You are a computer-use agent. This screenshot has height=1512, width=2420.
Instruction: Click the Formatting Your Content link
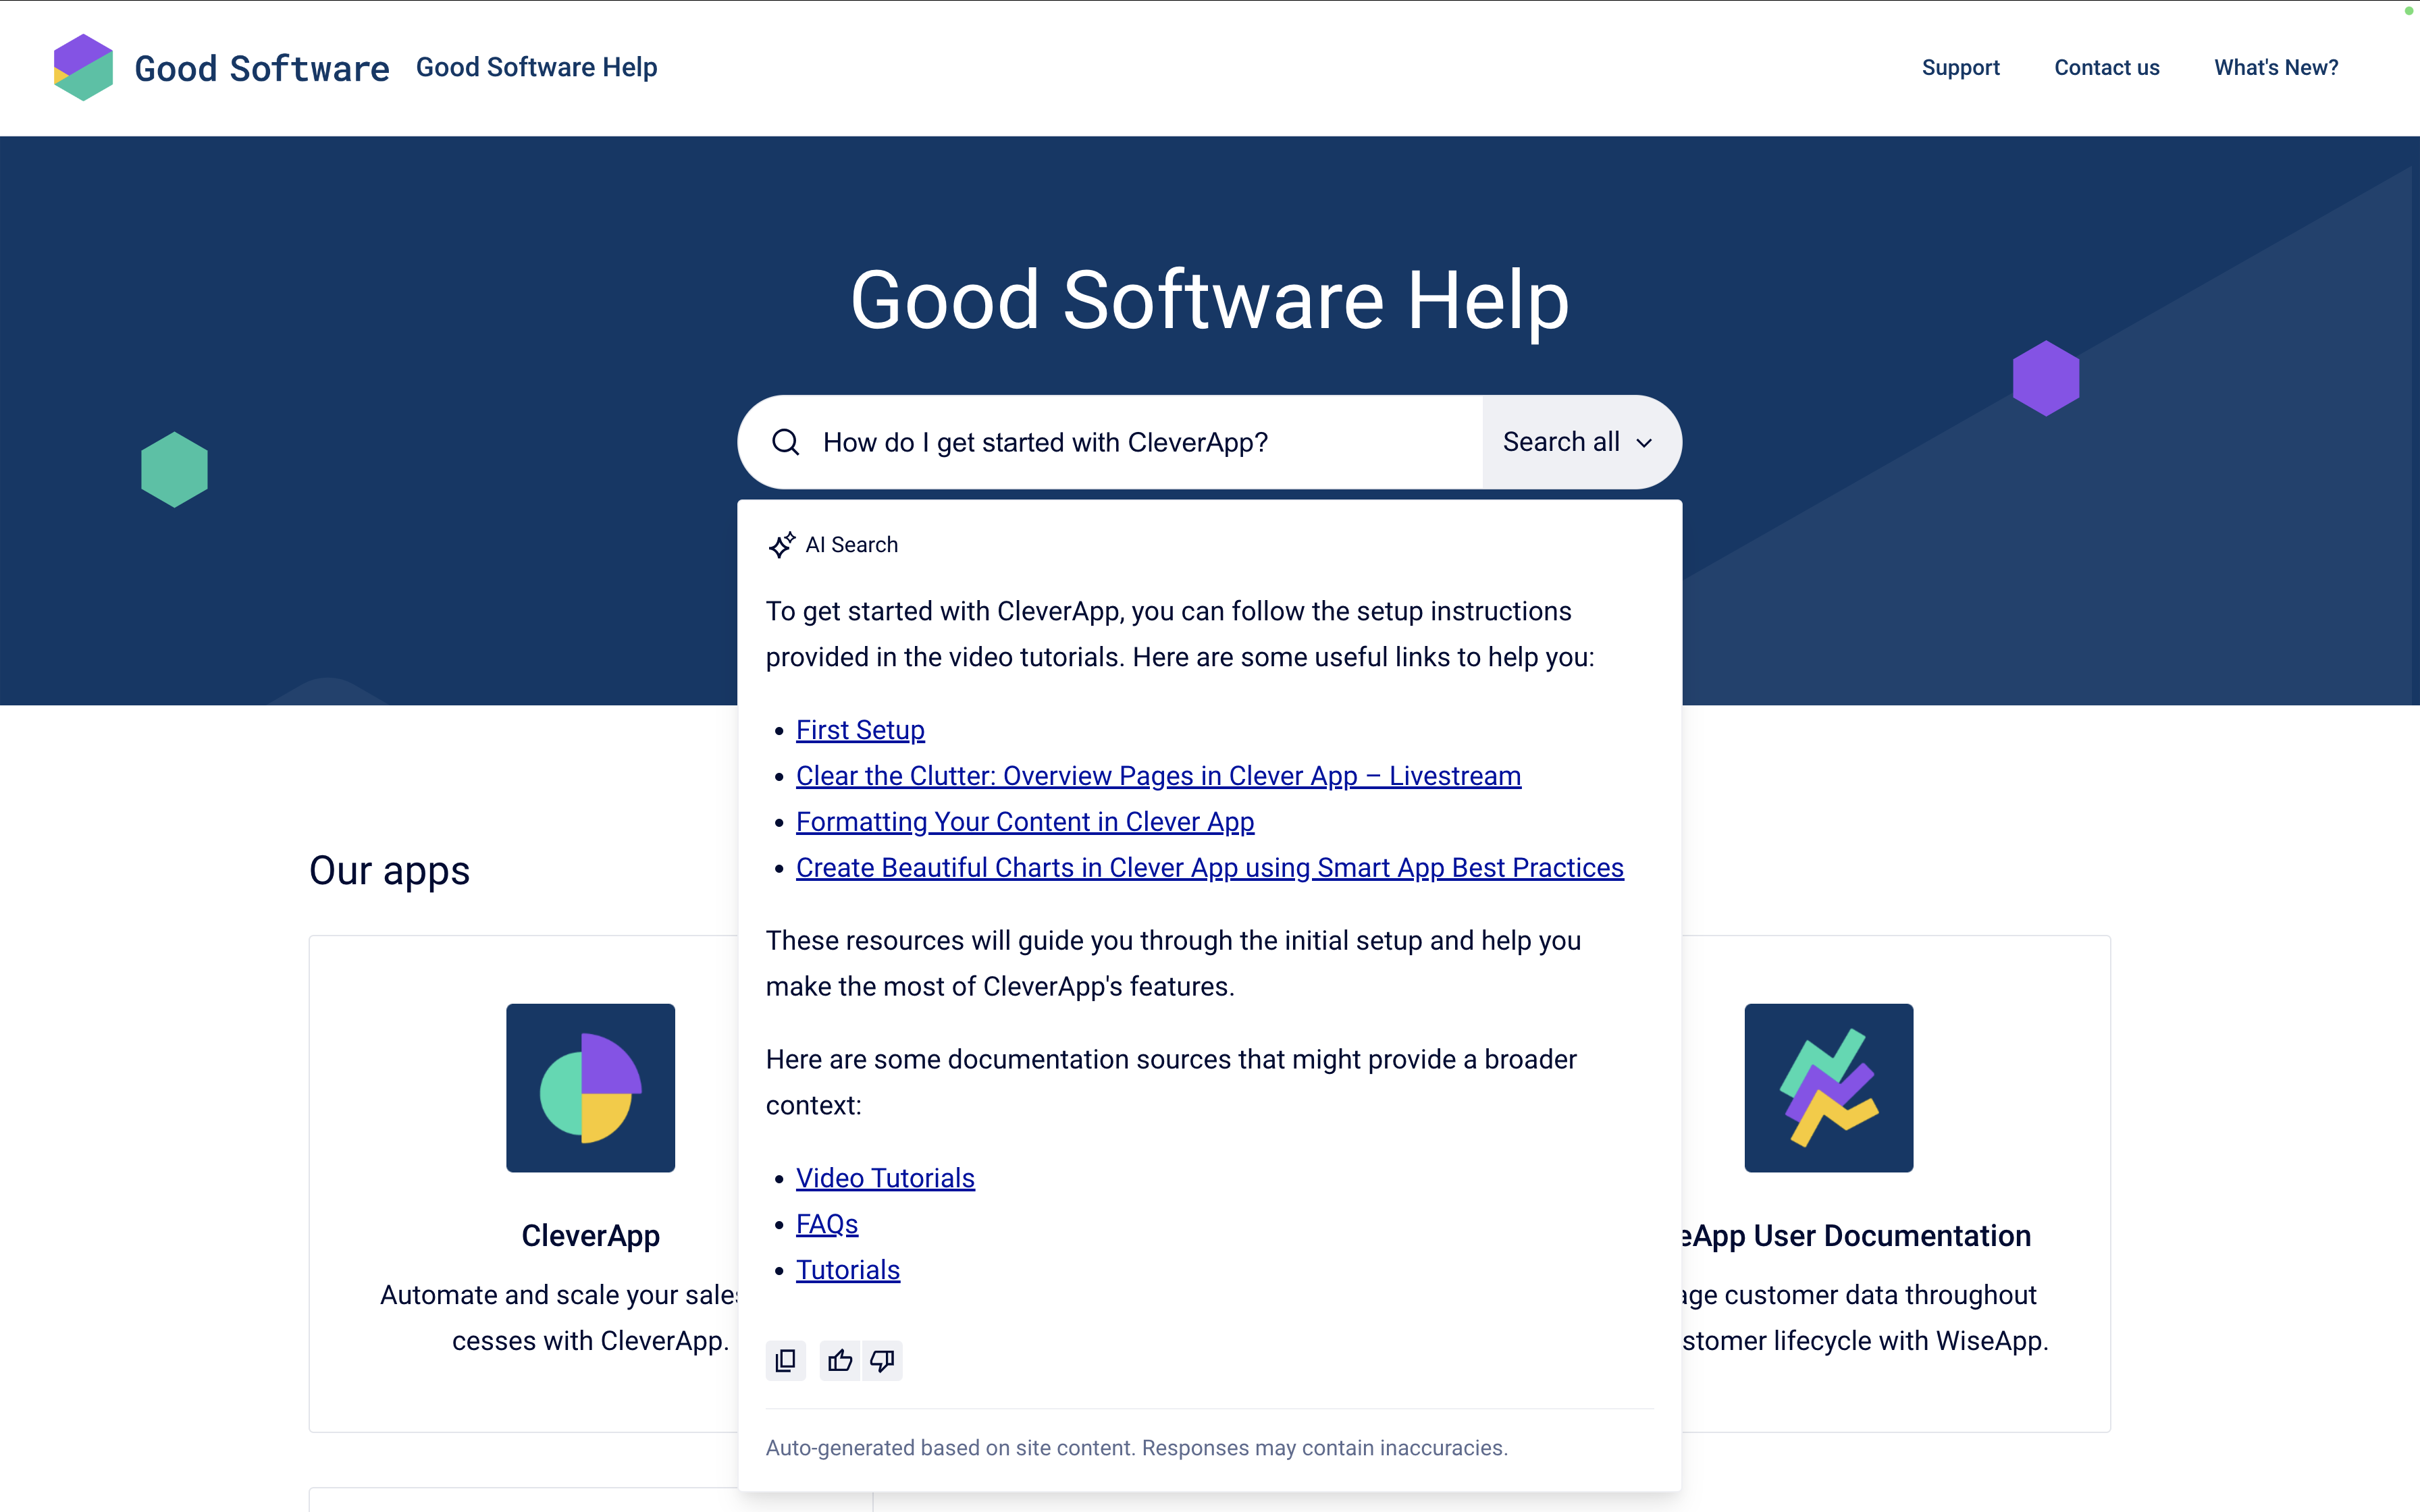[x=1024, y=820]
